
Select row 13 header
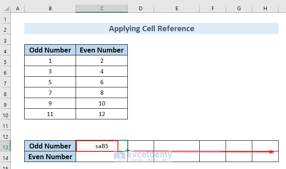coord(5,146)
